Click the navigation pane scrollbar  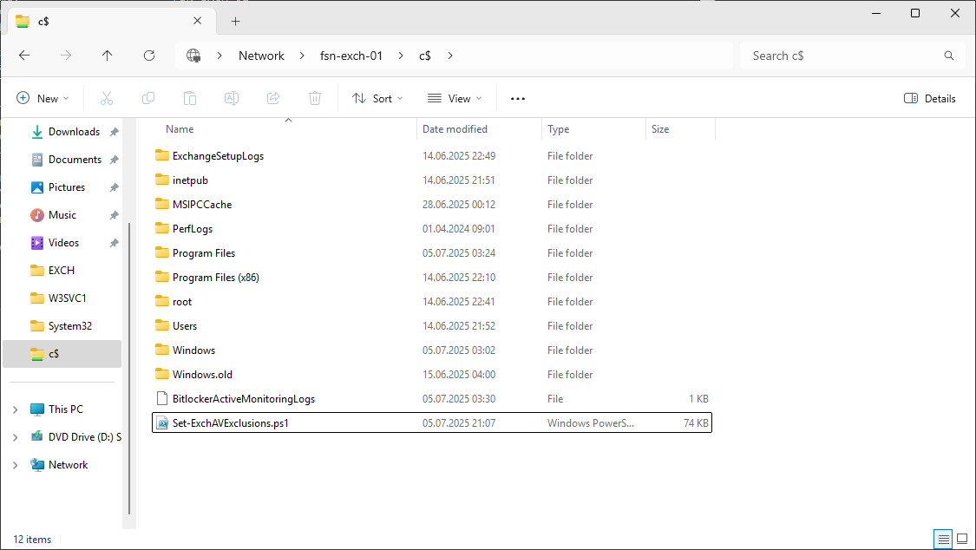tap(129, 369)
